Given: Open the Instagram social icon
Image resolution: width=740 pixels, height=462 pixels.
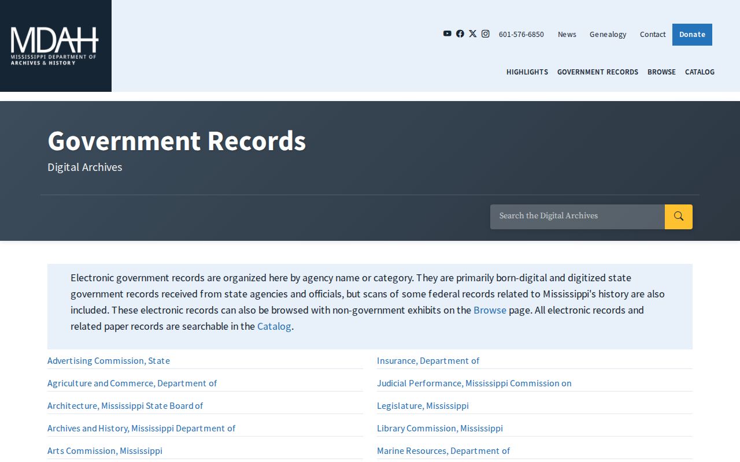Looking at the screenshot, I should coord(486,33).
